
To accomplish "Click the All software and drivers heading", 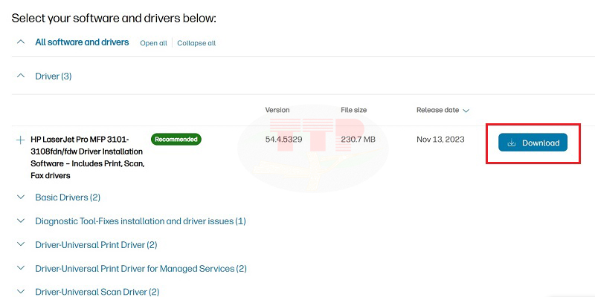I will pos(82,42).
